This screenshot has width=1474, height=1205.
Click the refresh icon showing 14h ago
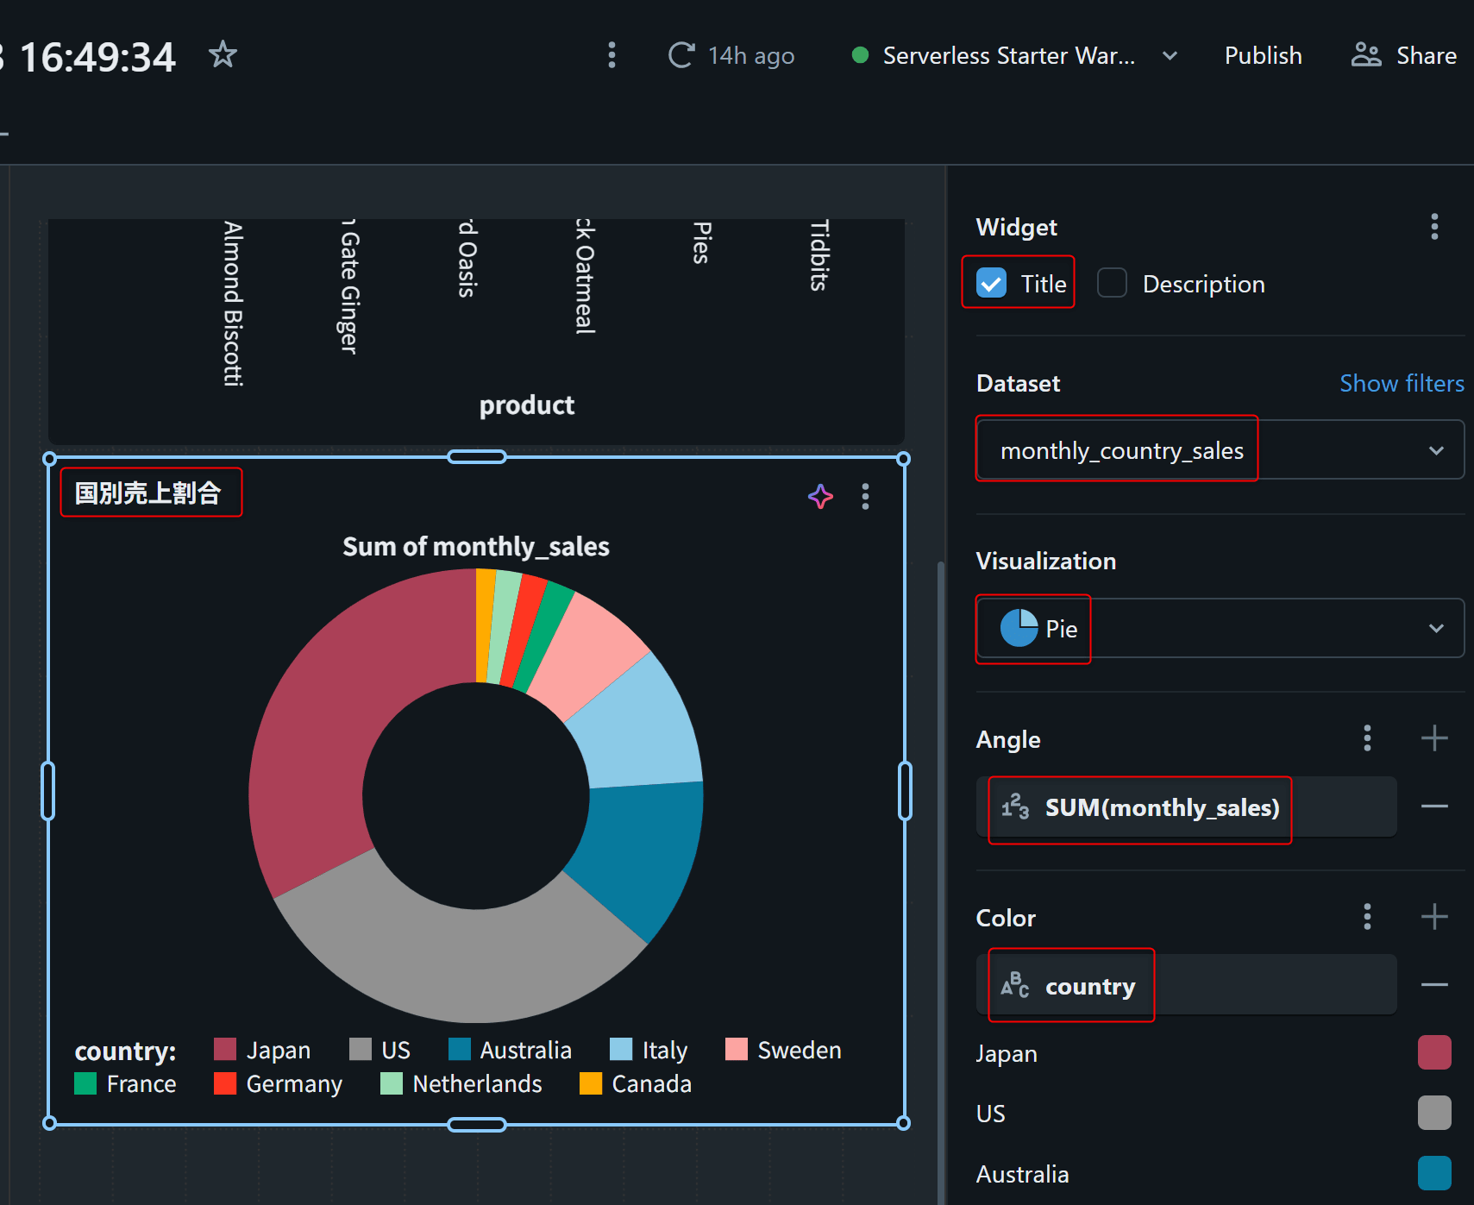[681, 55]
